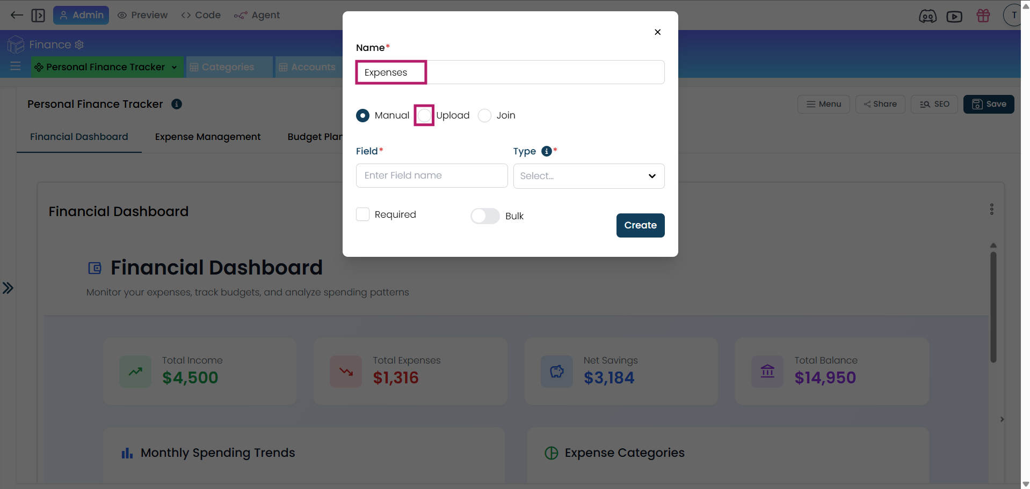The width and height of the screenshot is (1030, 489).
Task: Switch to Expense Management tab
Action: click(x=208, y=137)
